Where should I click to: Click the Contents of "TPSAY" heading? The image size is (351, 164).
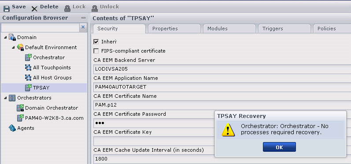pyautogui.click(x=123, y=18)
